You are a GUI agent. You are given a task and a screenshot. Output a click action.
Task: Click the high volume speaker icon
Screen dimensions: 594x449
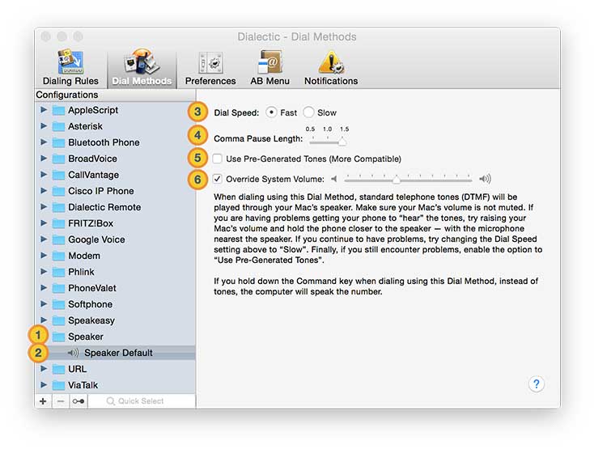click(x=485, y=179)
